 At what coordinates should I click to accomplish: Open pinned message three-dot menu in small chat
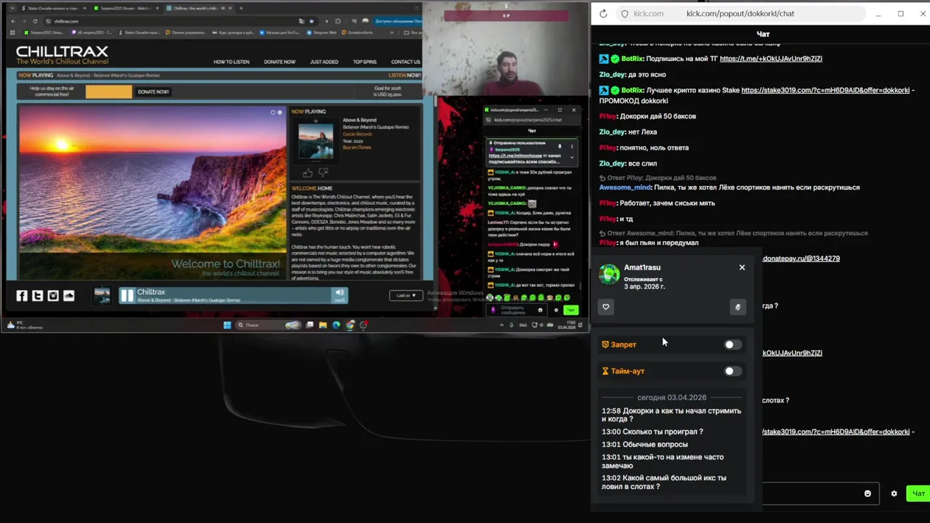[x=572, y=146]
